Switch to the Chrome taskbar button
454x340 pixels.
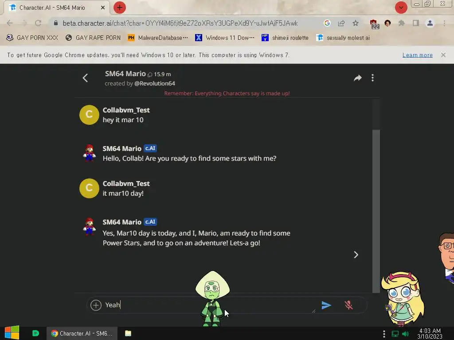click(82, 333)
